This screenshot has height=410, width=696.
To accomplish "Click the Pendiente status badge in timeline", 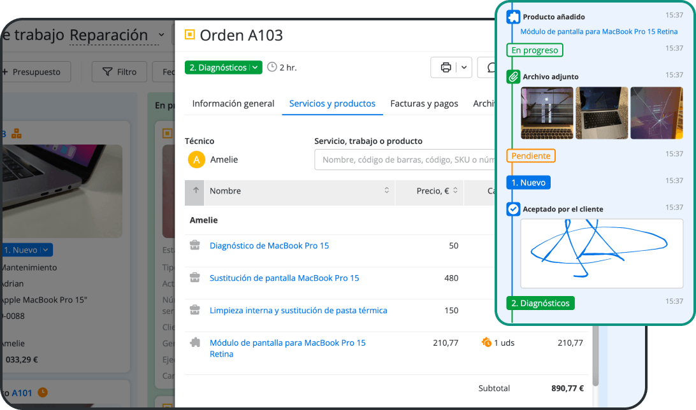I will click(531, 155).
